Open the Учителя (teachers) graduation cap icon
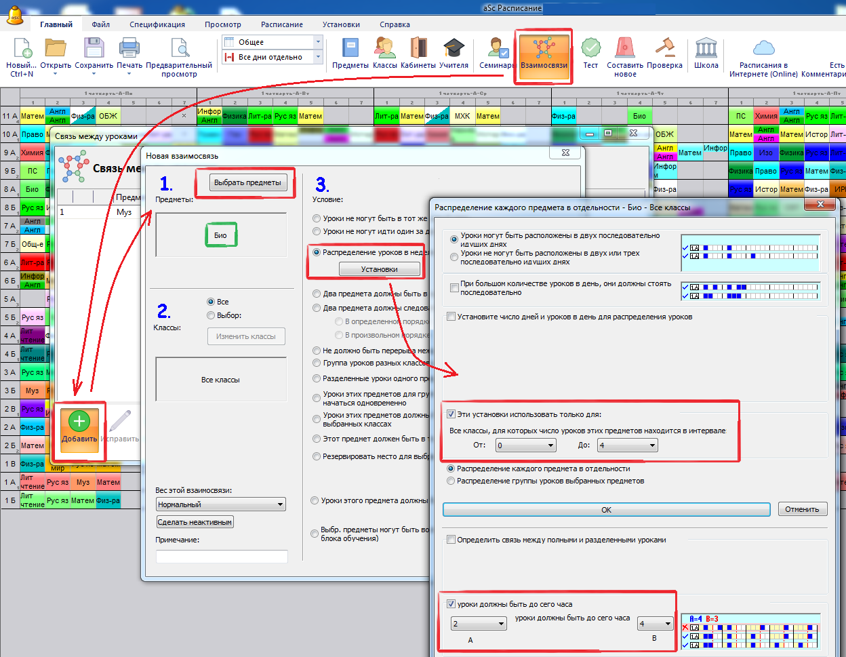The height and width of the screenshot is (657, 846). (454, 49)
